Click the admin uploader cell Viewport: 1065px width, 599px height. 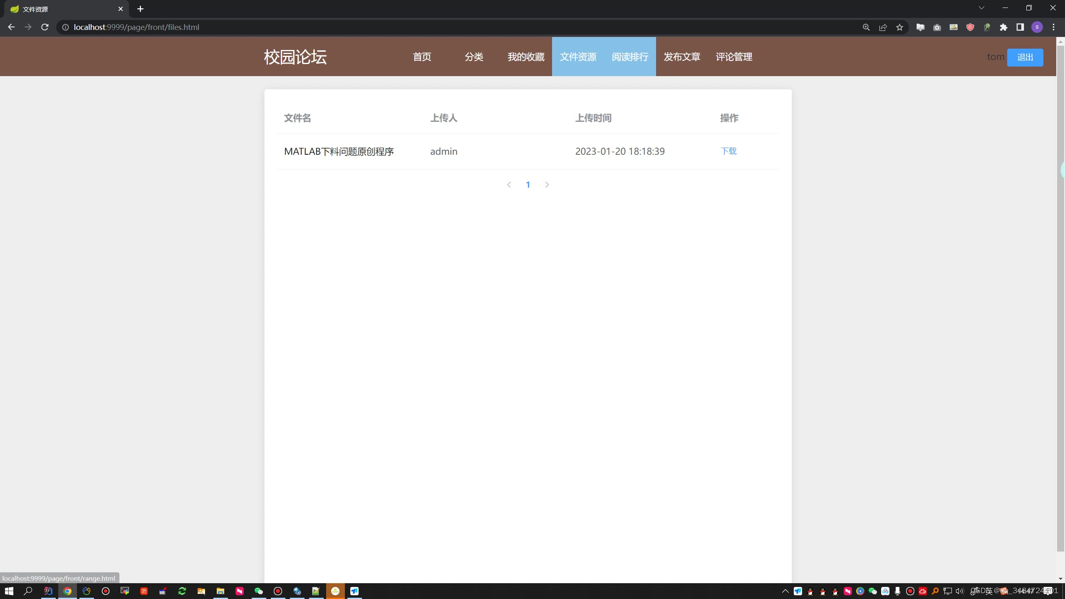[443, 151]
